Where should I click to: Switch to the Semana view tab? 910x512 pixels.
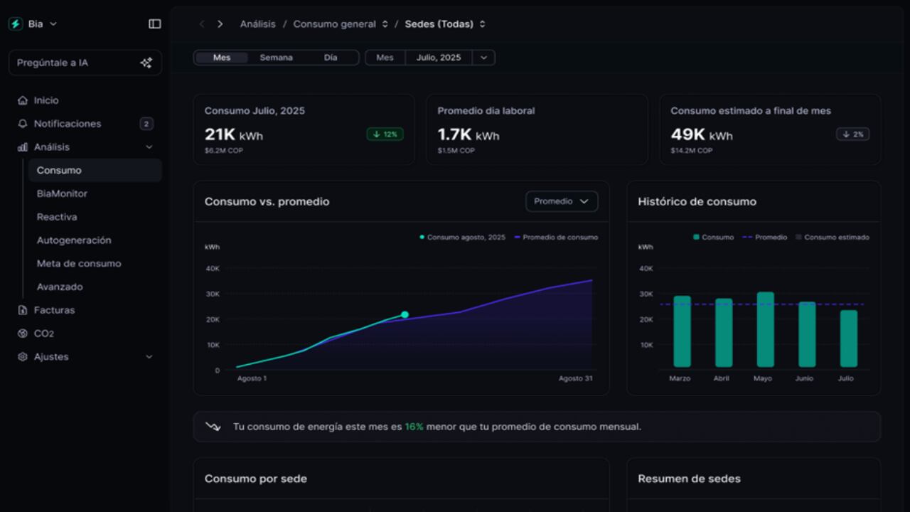click(x=276, y=58)
